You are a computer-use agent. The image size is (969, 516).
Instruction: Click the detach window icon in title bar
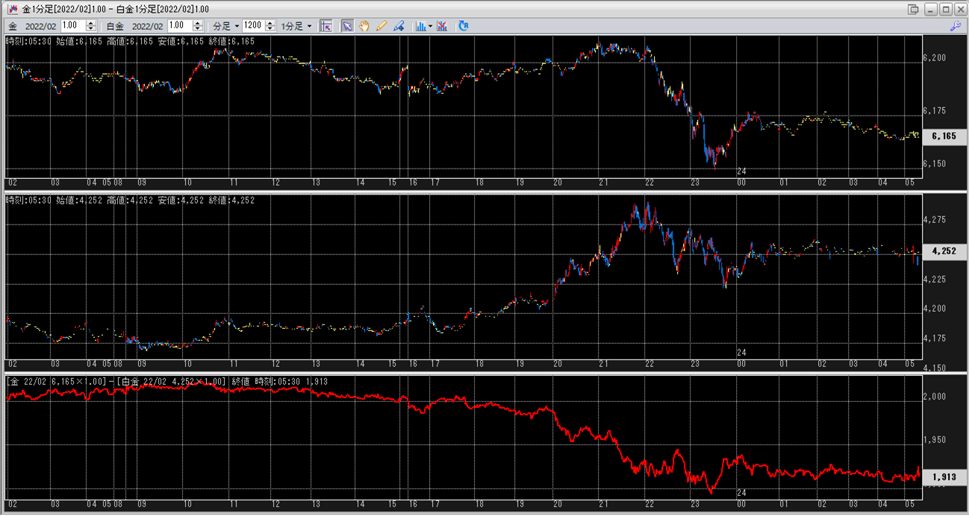[913, 9]
